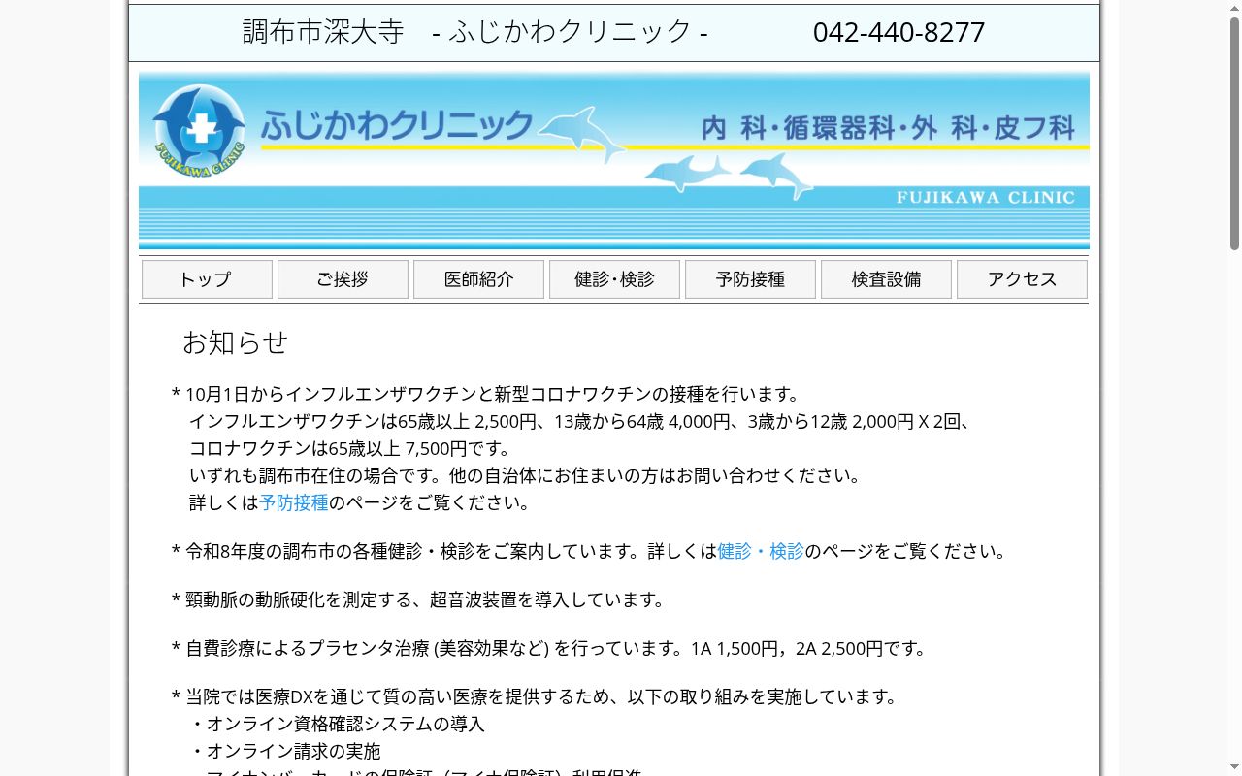Click the プラセンタ治療 price notice line
Screen dimensions: 1242x776
point(551,648)
